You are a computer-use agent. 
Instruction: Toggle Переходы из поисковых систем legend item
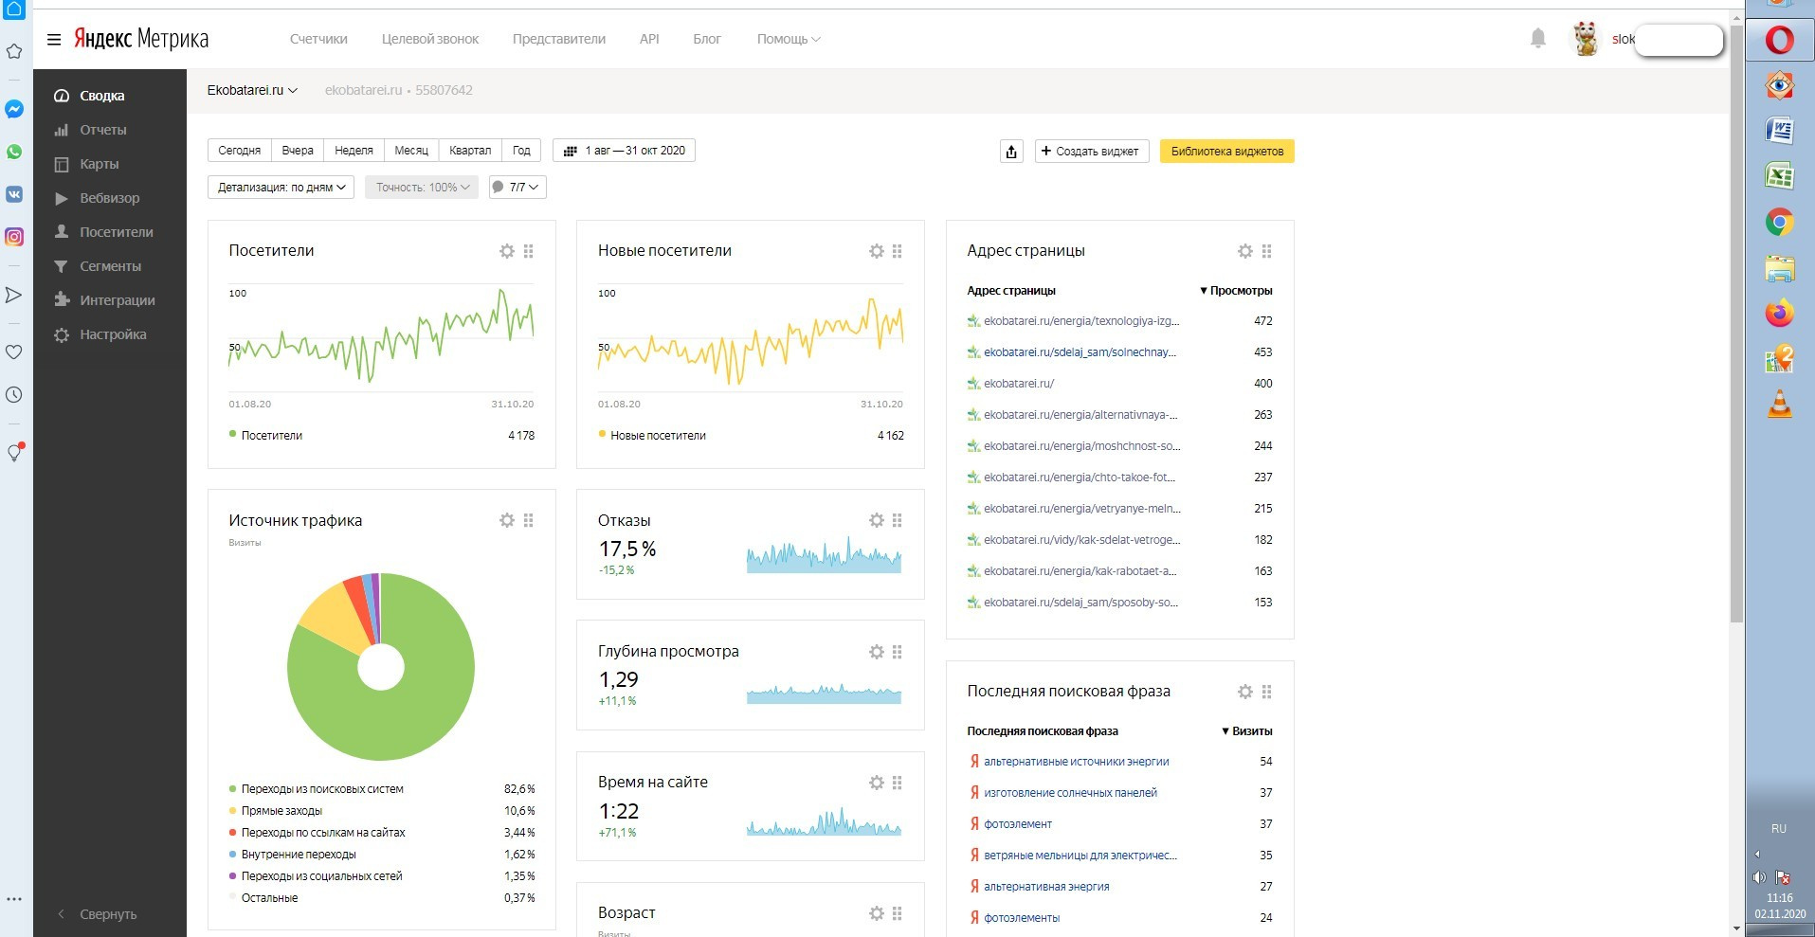322,789
